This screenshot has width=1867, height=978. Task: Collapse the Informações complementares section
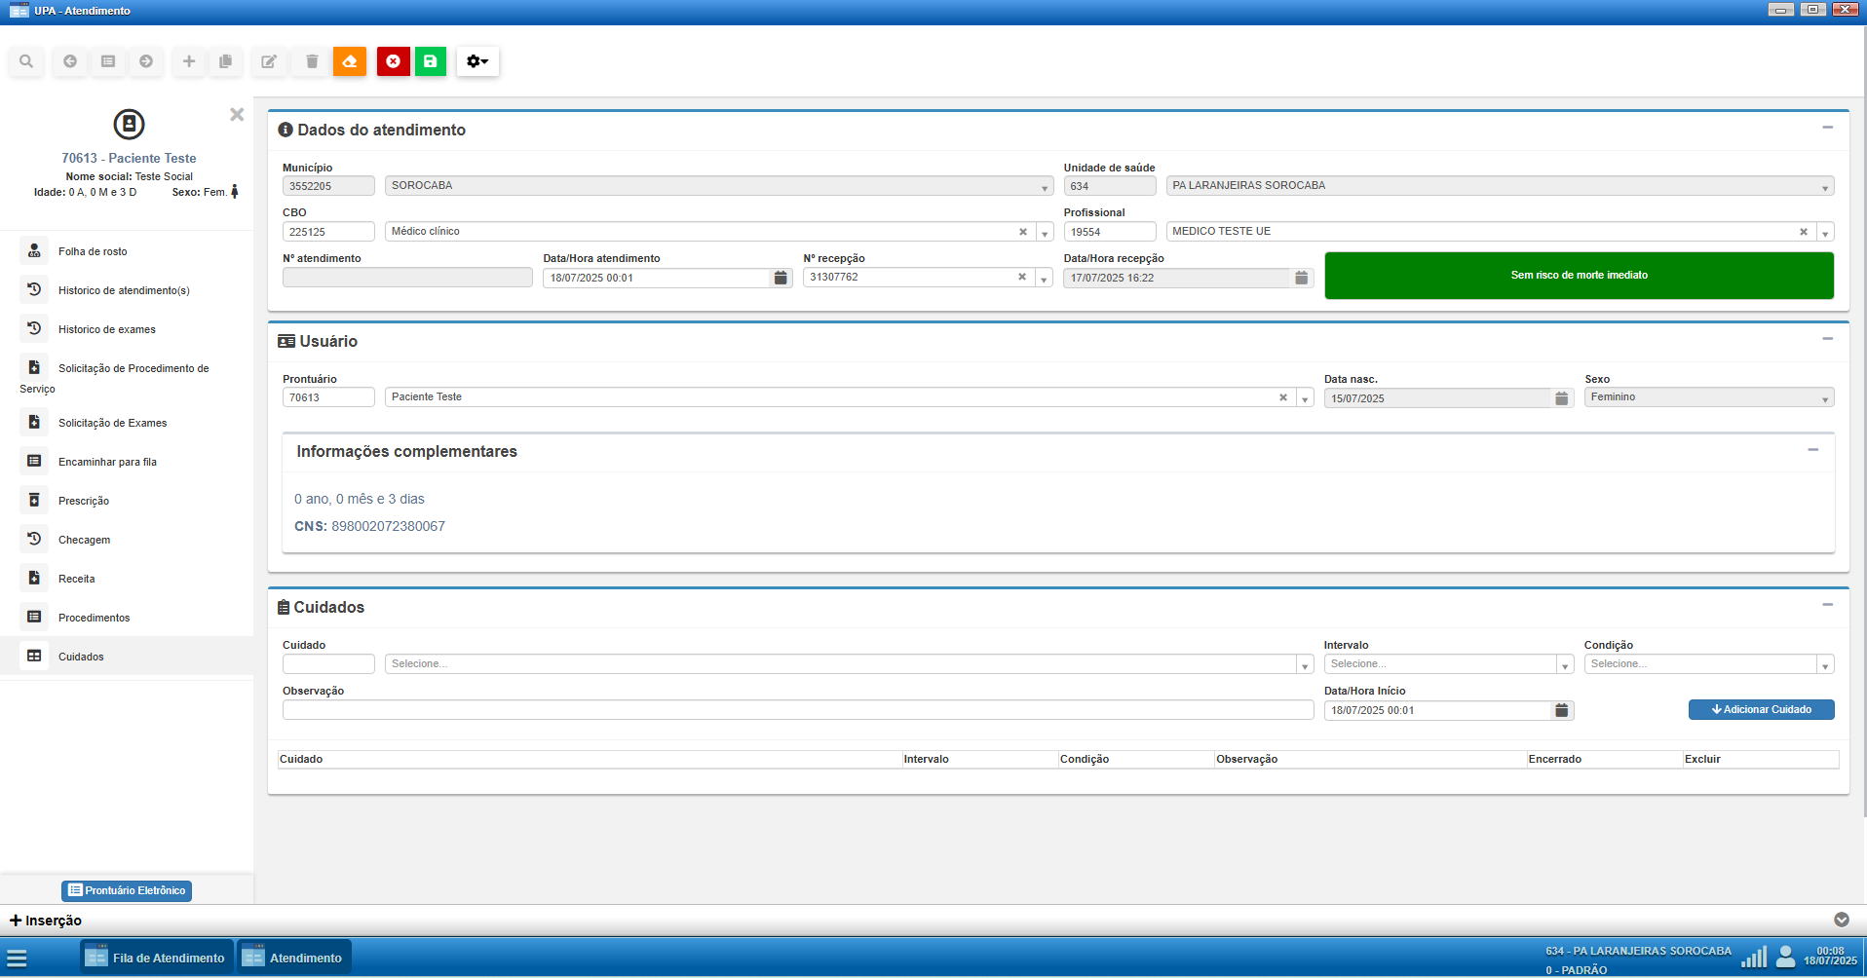[x=1812, y=450]
